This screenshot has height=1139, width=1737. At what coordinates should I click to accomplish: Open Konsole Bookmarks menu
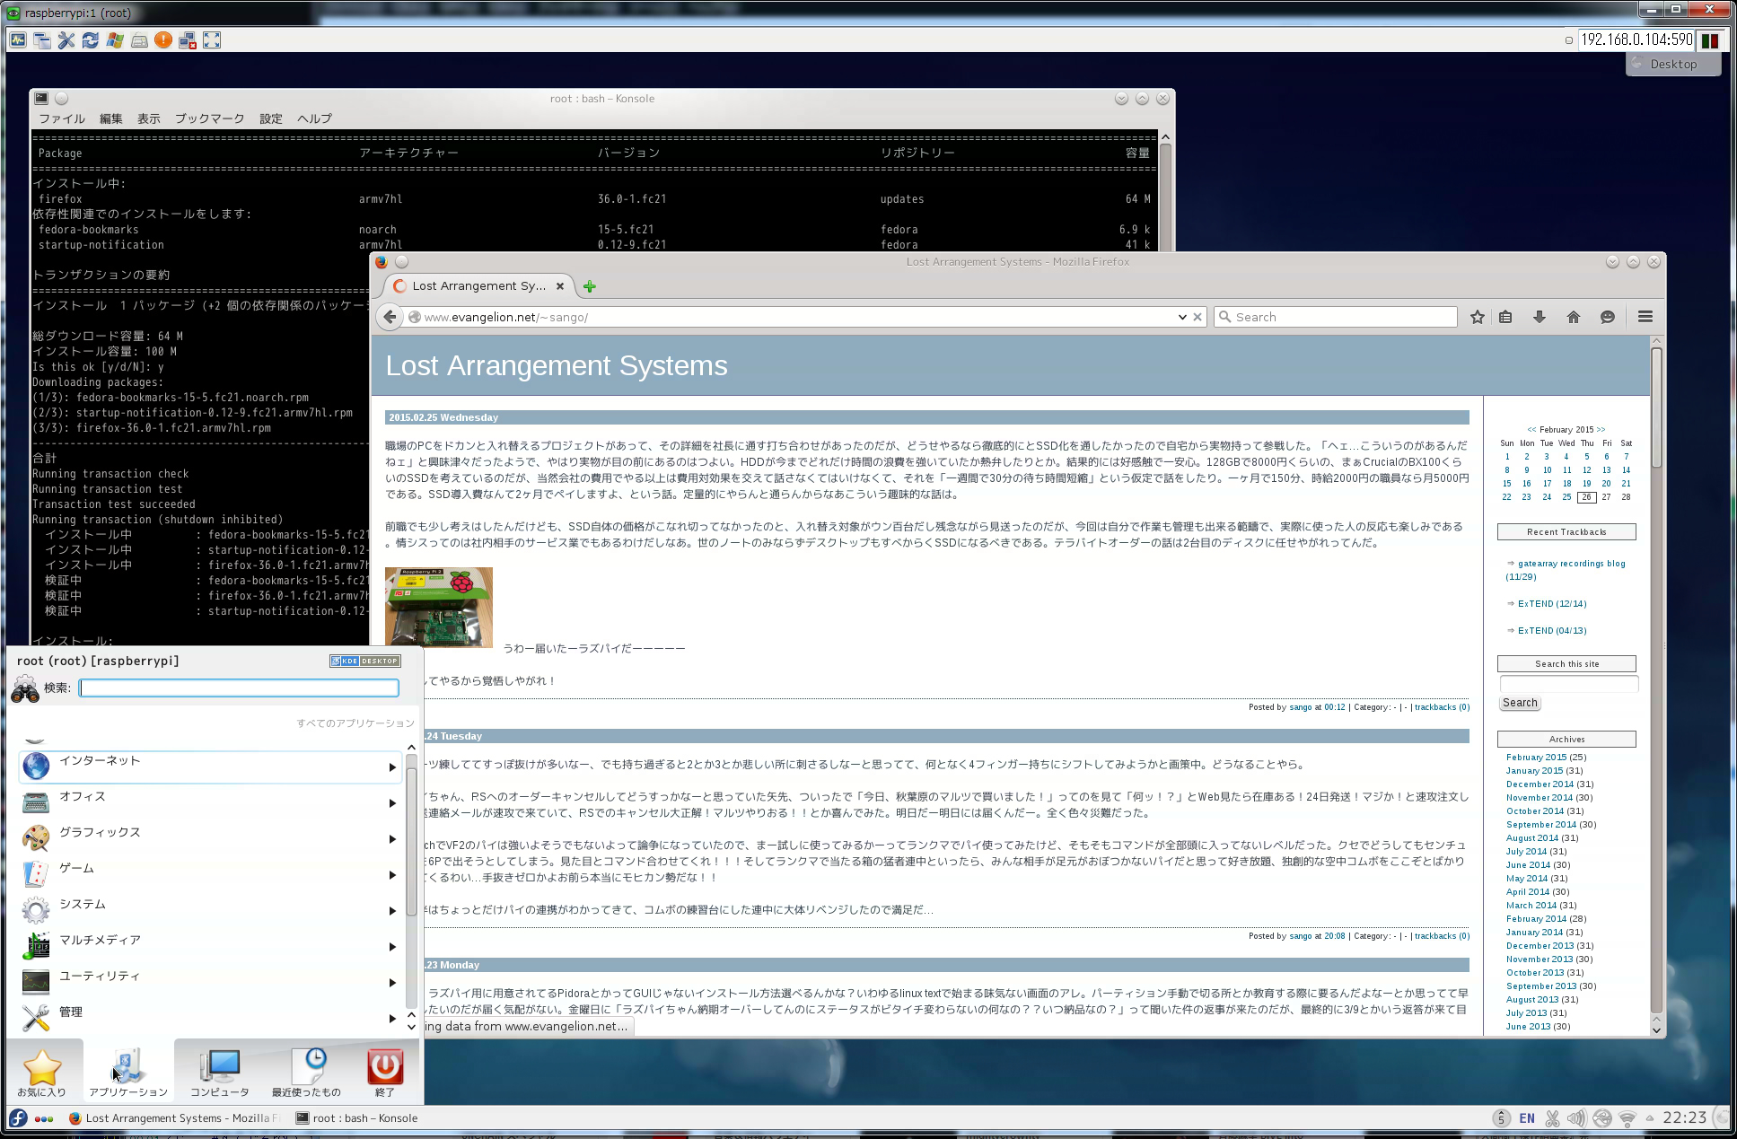tap(209, 118)
